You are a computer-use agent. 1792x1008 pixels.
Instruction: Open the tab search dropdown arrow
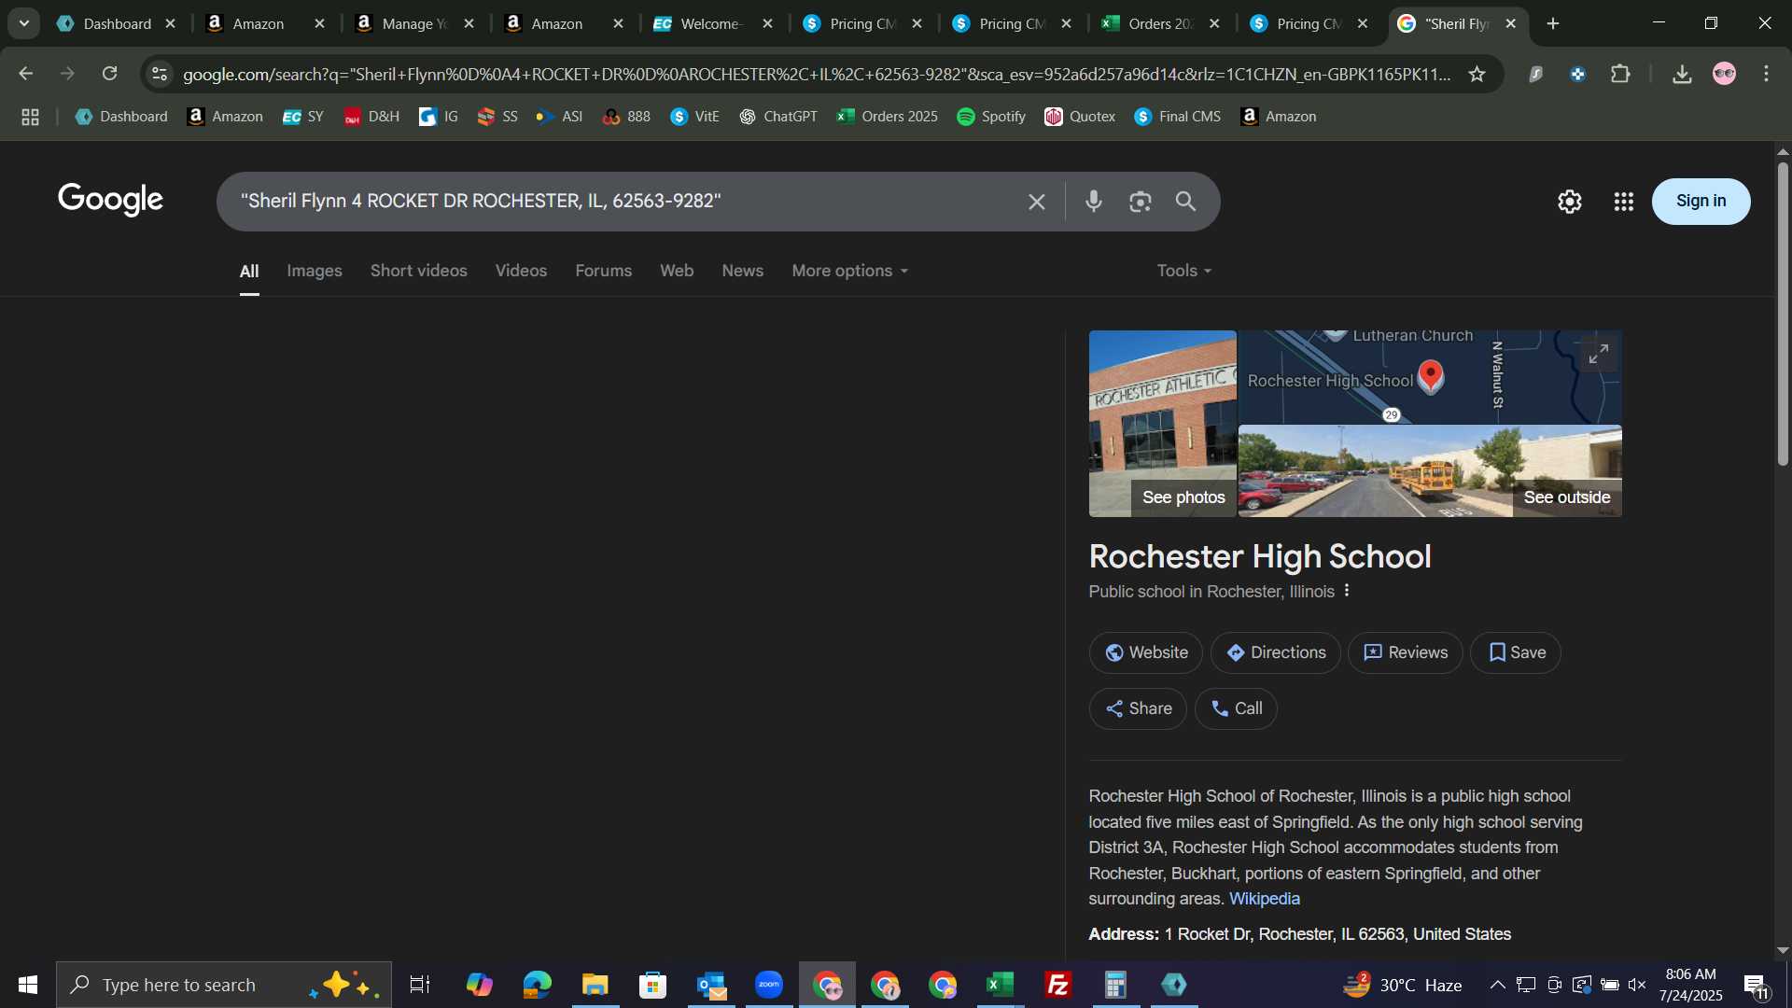pyautogui.click(x=24, y=23)
